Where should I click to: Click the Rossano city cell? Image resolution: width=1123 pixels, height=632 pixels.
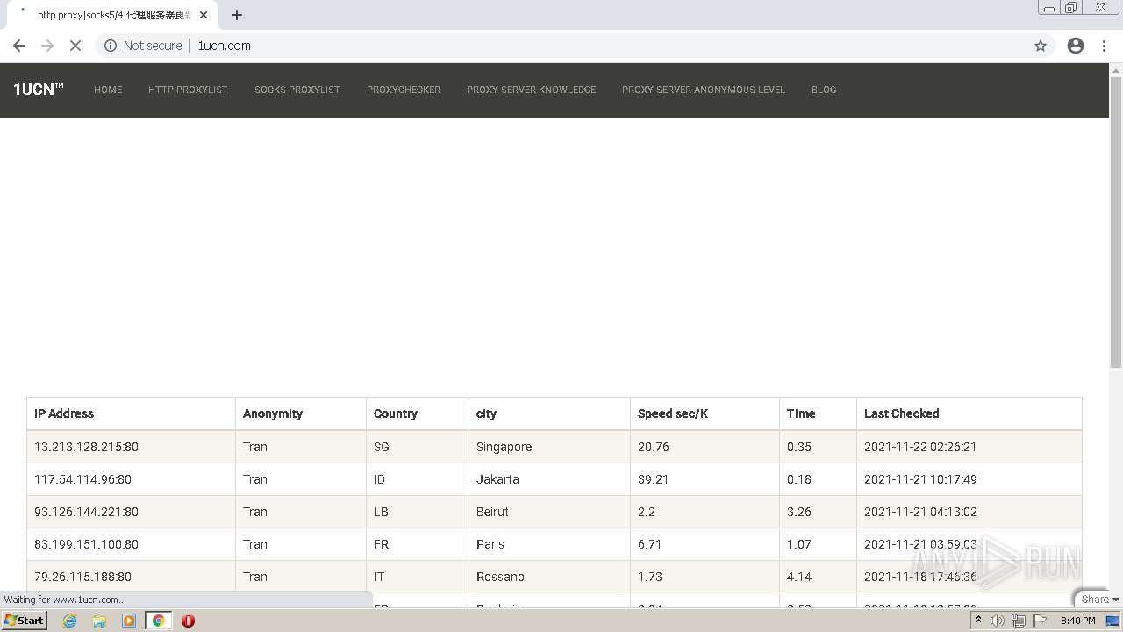pos(549,577)
